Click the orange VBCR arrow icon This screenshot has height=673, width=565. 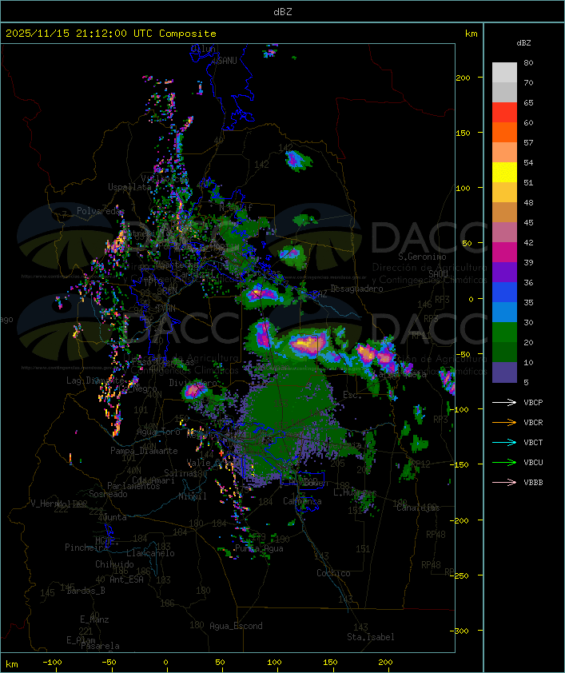point(504,422)
